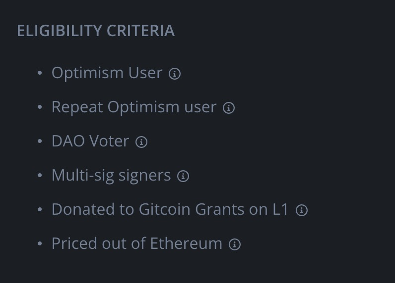This screenshot has height=283, width=395.
Task: Show info tooltip for DAO Voter
Action: [x=141, y=142]
